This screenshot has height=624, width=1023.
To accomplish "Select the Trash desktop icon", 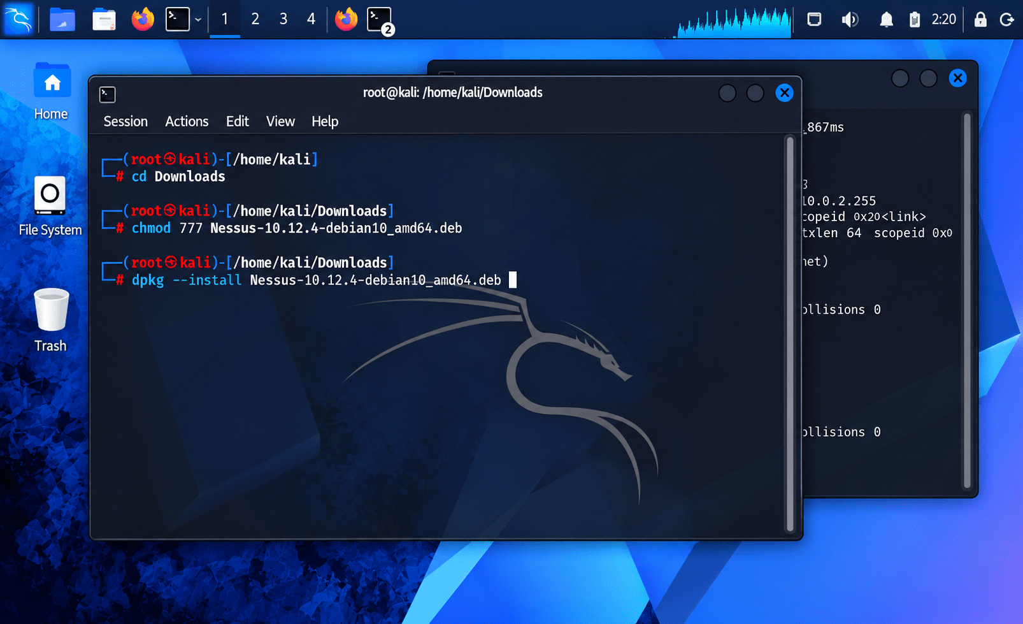I will 50,320.
